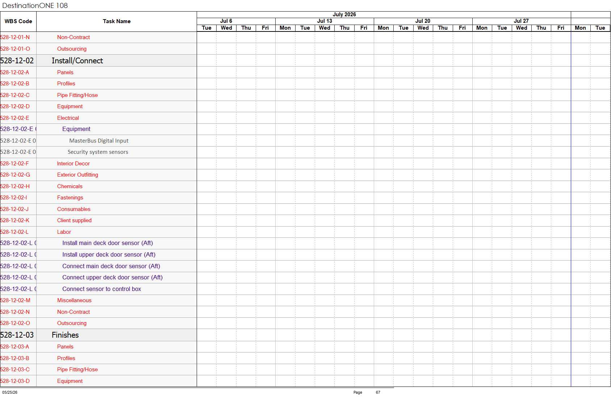This screenshot has height=397, width=611.
Task: Click the Jul 13 week header
Action: click(x=325, y=21)
